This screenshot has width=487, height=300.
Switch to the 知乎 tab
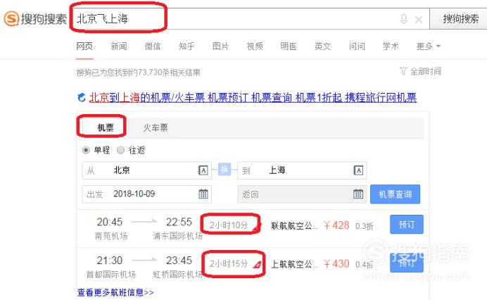tap(186, 46)
